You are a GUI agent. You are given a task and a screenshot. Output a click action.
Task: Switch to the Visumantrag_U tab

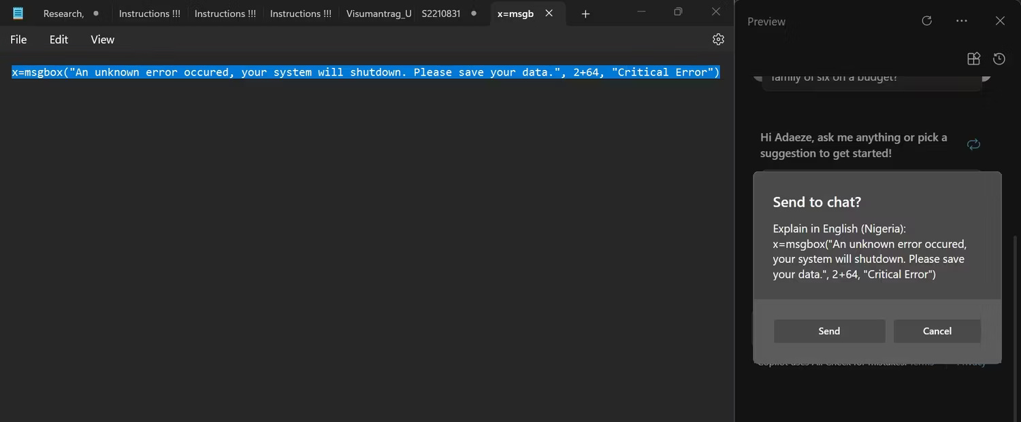378,14
